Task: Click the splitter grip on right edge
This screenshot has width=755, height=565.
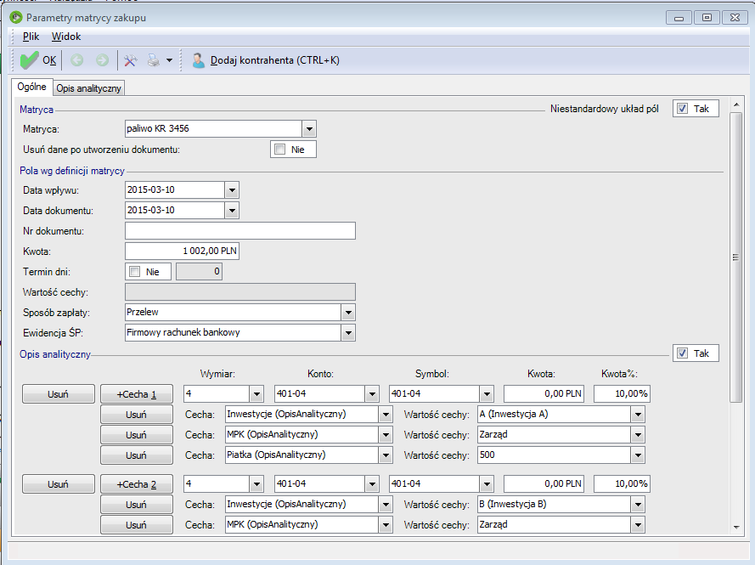Action: coord(735,257)
